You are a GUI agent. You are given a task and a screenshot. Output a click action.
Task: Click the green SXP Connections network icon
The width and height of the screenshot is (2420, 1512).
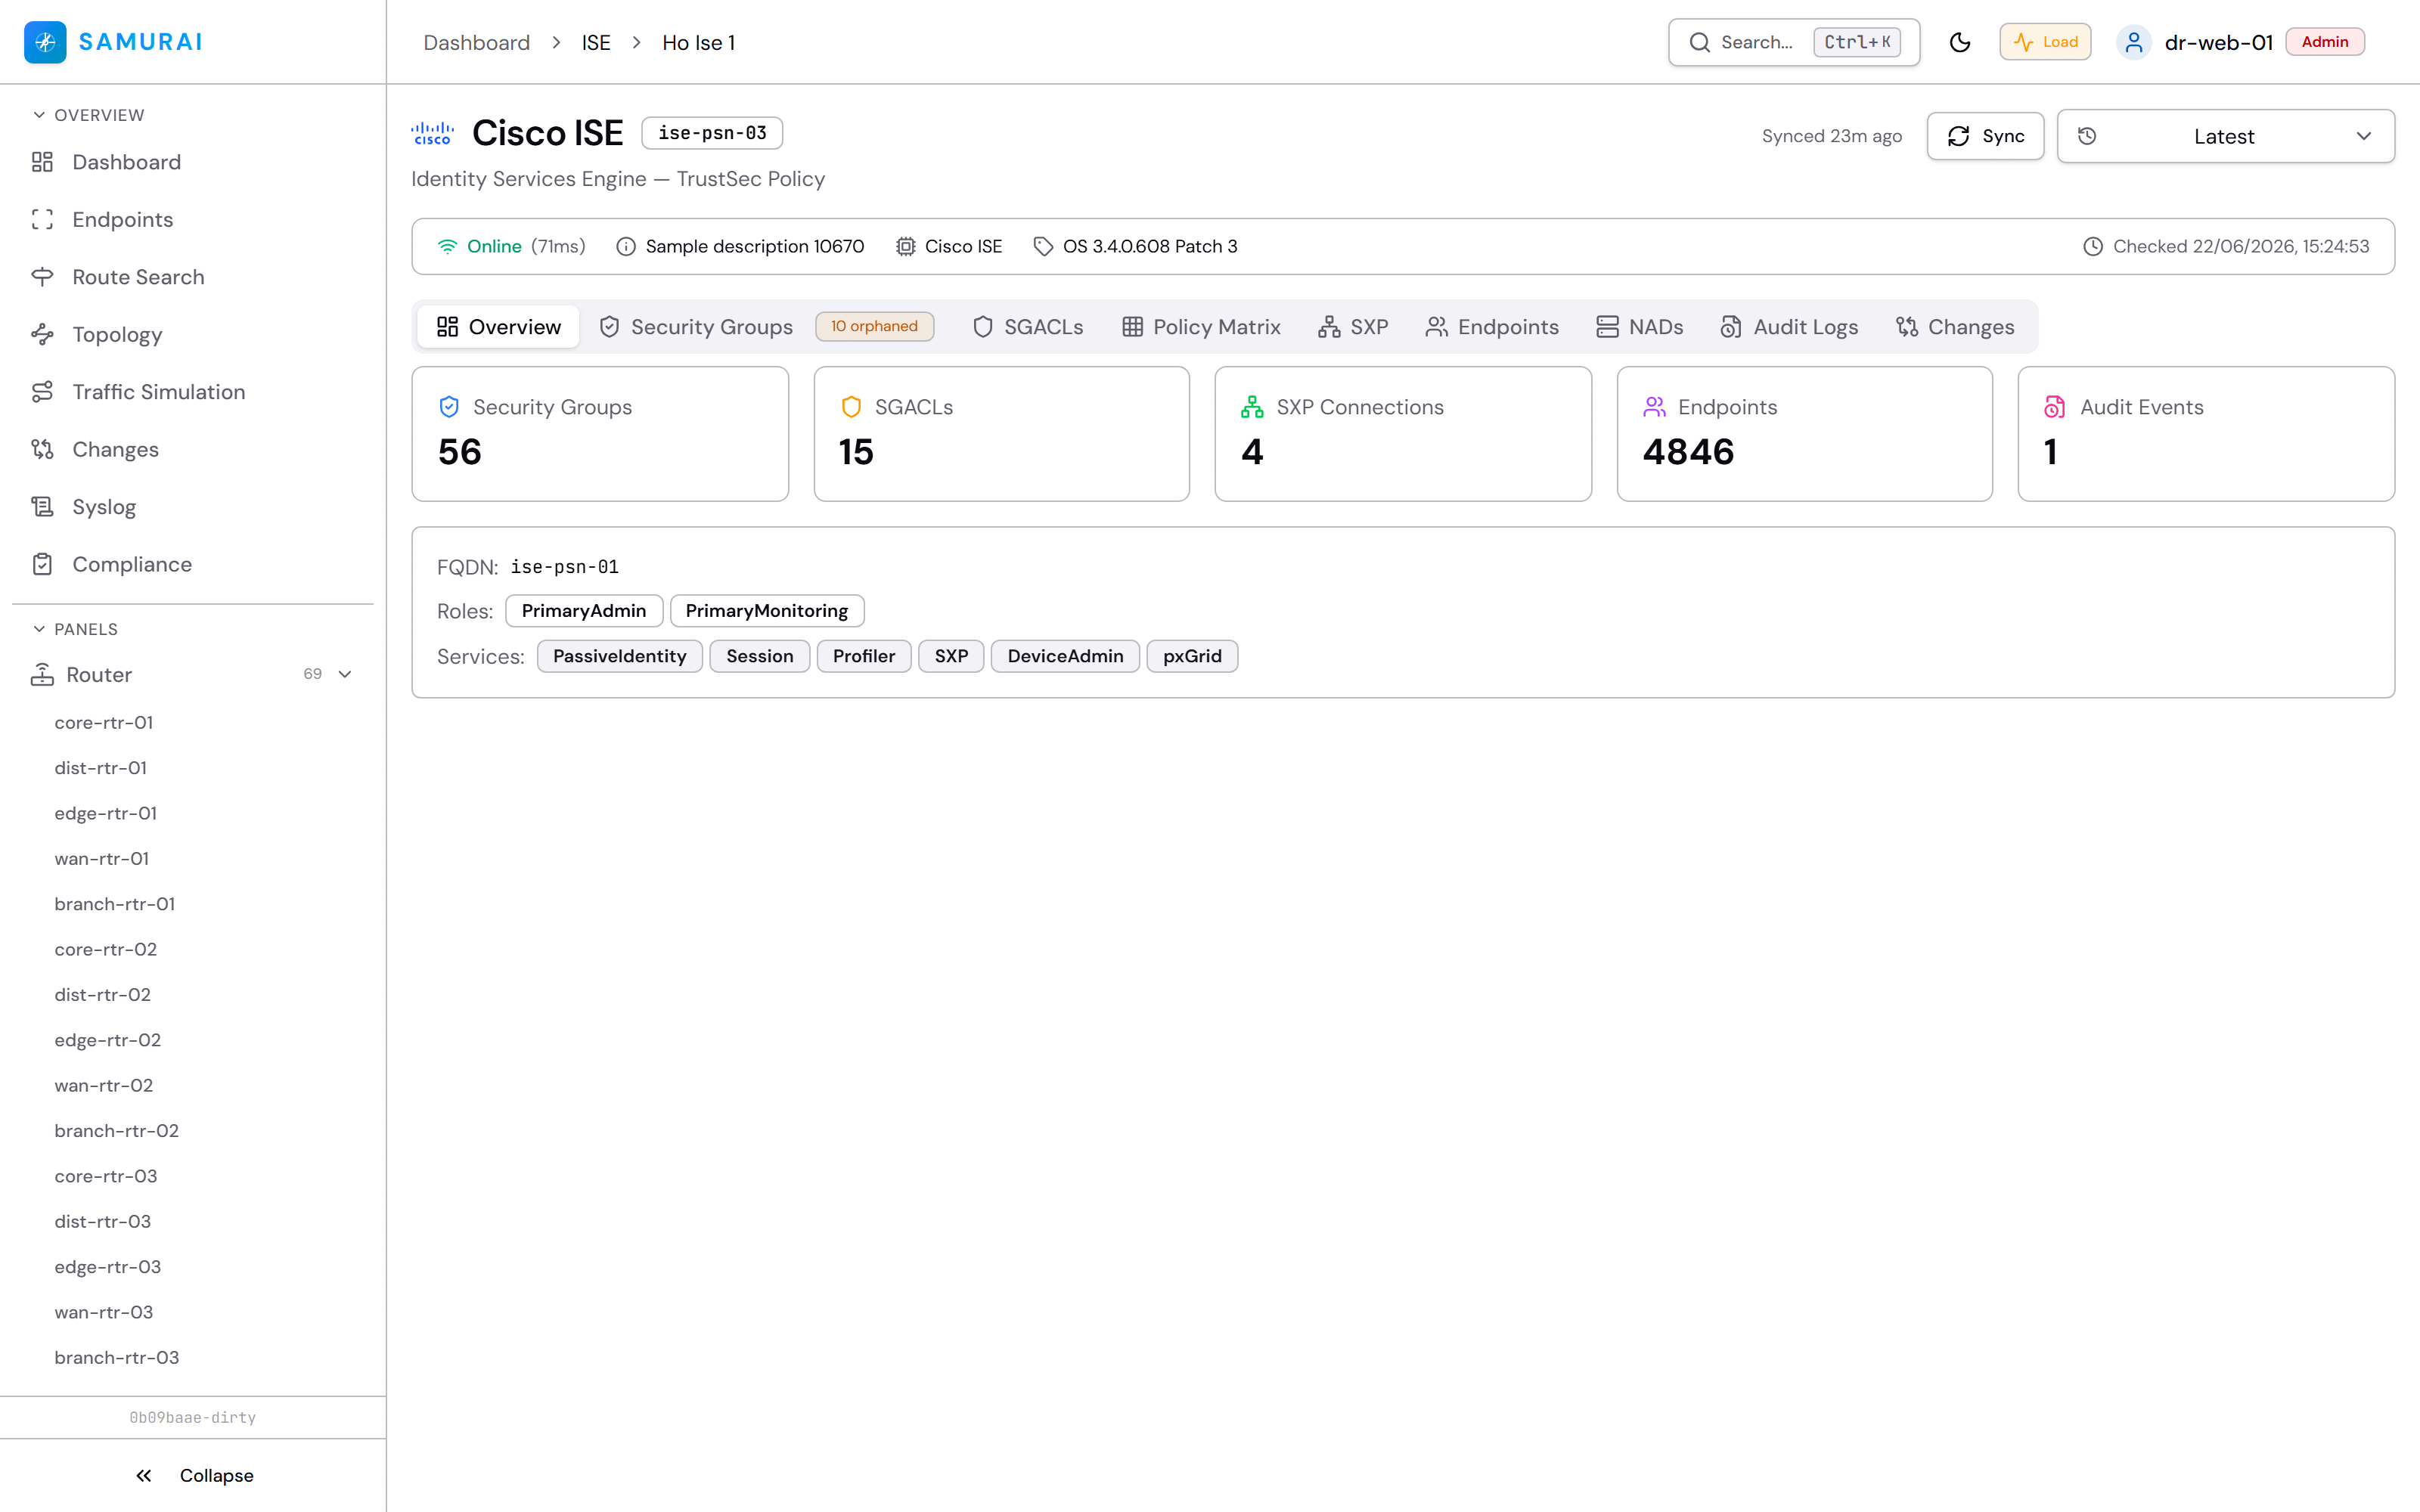click(1252, 407)
